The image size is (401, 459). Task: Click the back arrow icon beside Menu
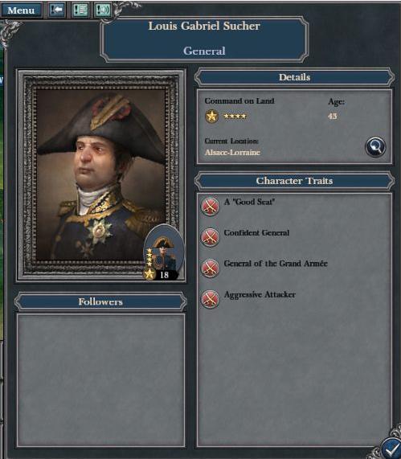pyautogui.click(x=57, y=10)
